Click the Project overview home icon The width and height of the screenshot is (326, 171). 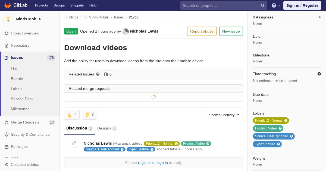coord(7,33)
